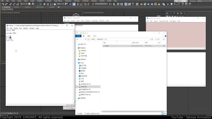
Task: Open the selection filter dropdown in toolbar
Action: (x=24, y=4)
